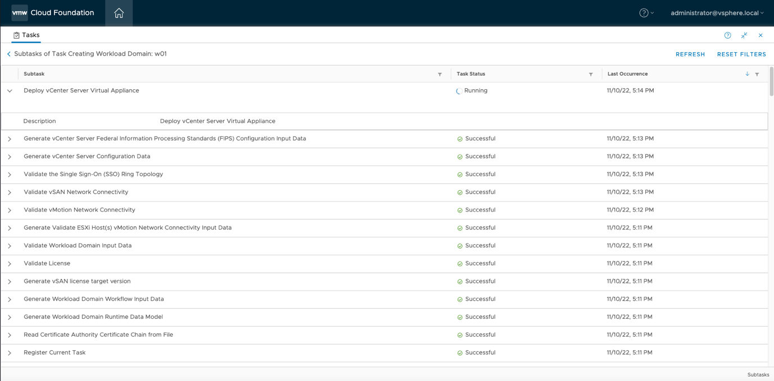Click the Description label in expanded details

39,121
